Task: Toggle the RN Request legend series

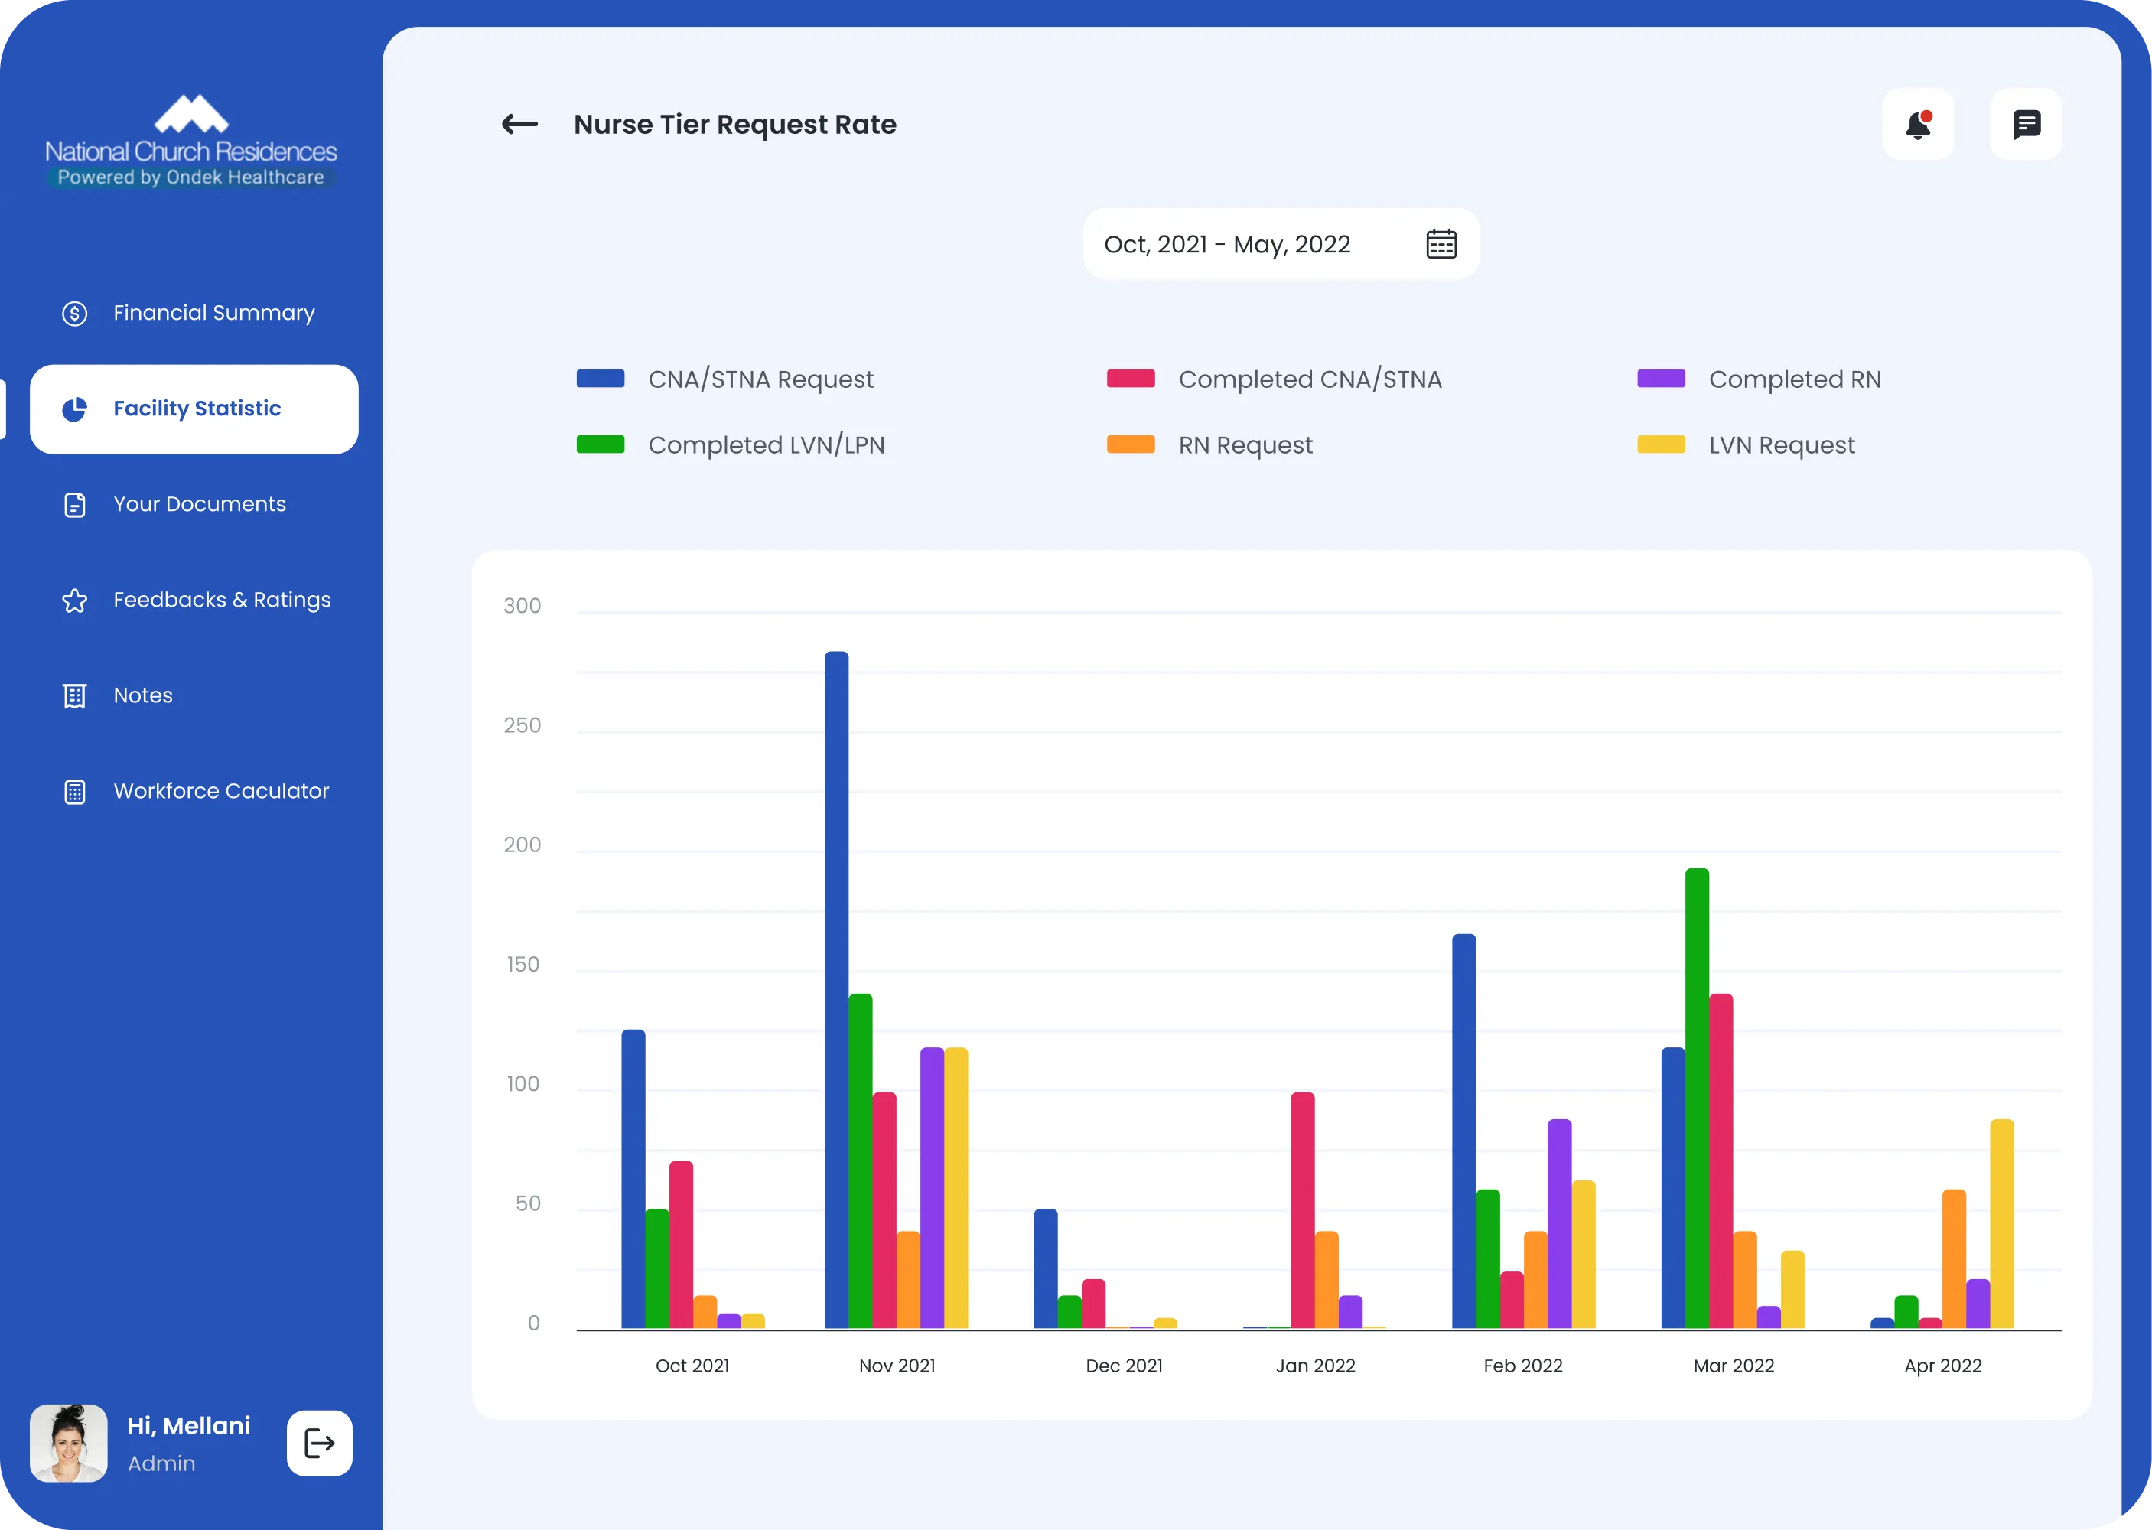Action: 1209,444
